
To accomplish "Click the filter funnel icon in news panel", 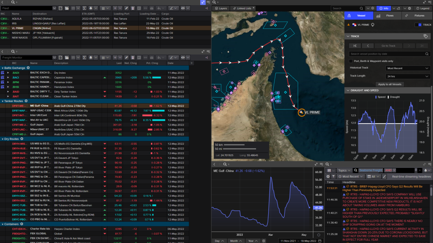I will tap(333, 177).
